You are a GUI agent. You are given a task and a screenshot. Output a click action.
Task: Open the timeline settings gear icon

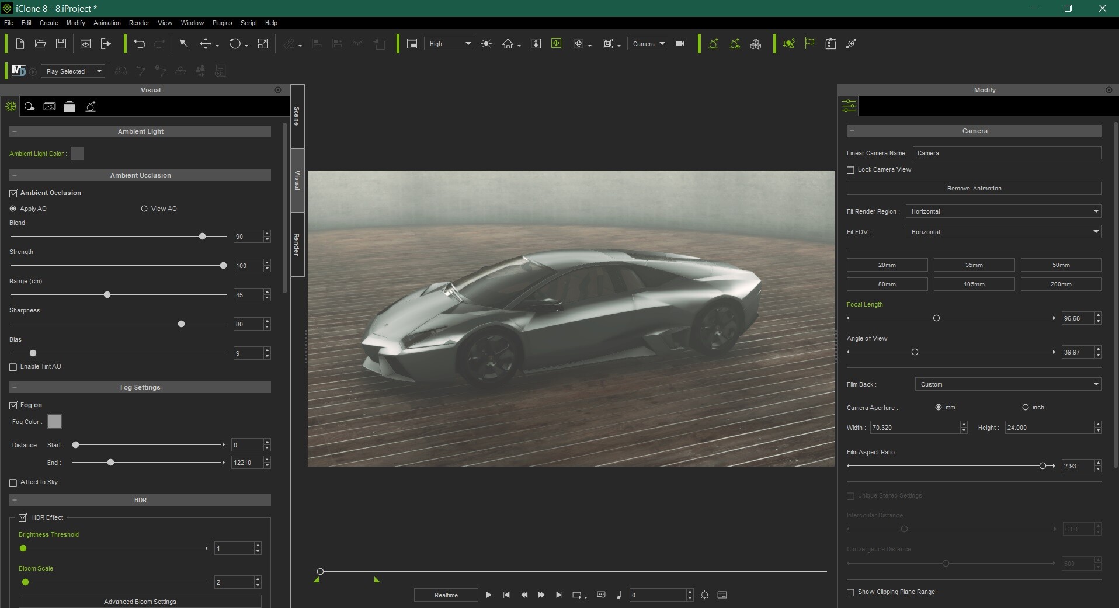click(704, 595)
